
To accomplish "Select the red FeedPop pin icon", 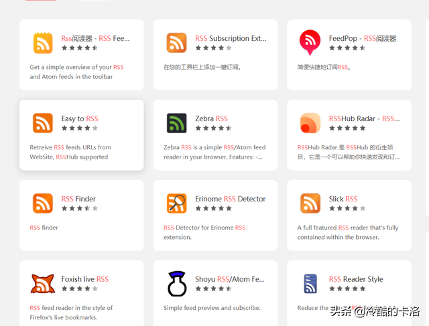I will click(310, 43).
